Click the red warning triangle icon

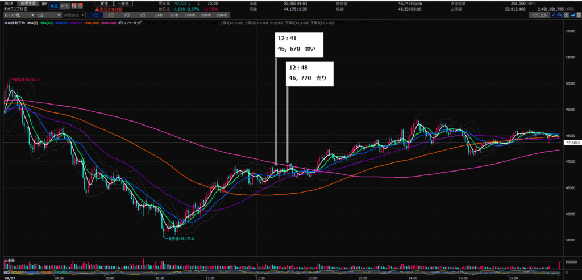(97, 10)
